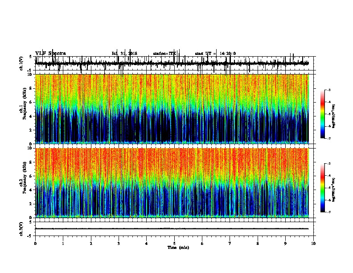Select the ch.2 colorbar log(PSD) label
Image resolution: width=353 pixels, height=273 pixels.
pyautogui.click(x=333, y=190)
